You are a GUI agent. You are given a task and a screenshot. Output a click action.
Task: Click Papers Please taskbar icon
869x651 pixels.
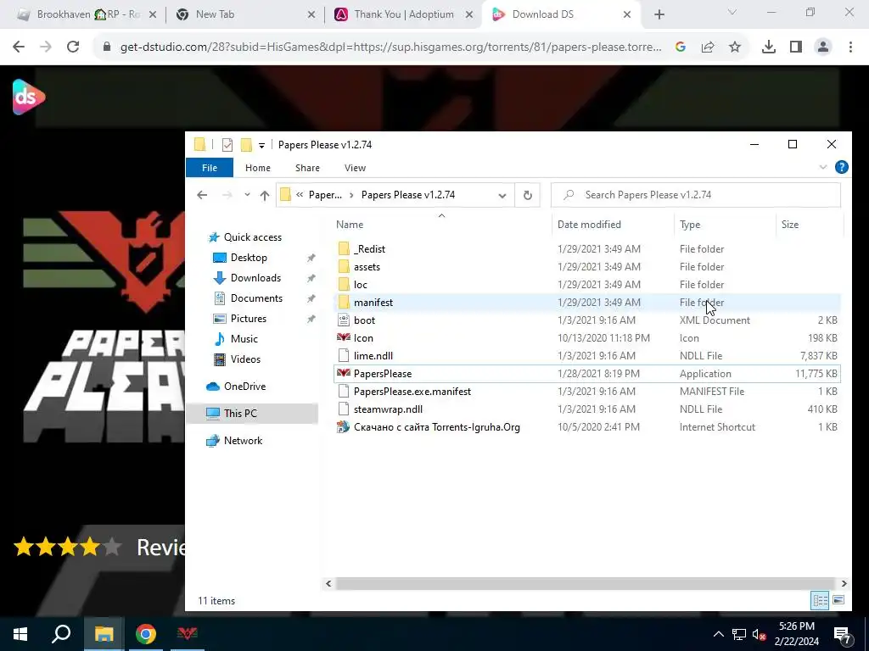[188, 634]
